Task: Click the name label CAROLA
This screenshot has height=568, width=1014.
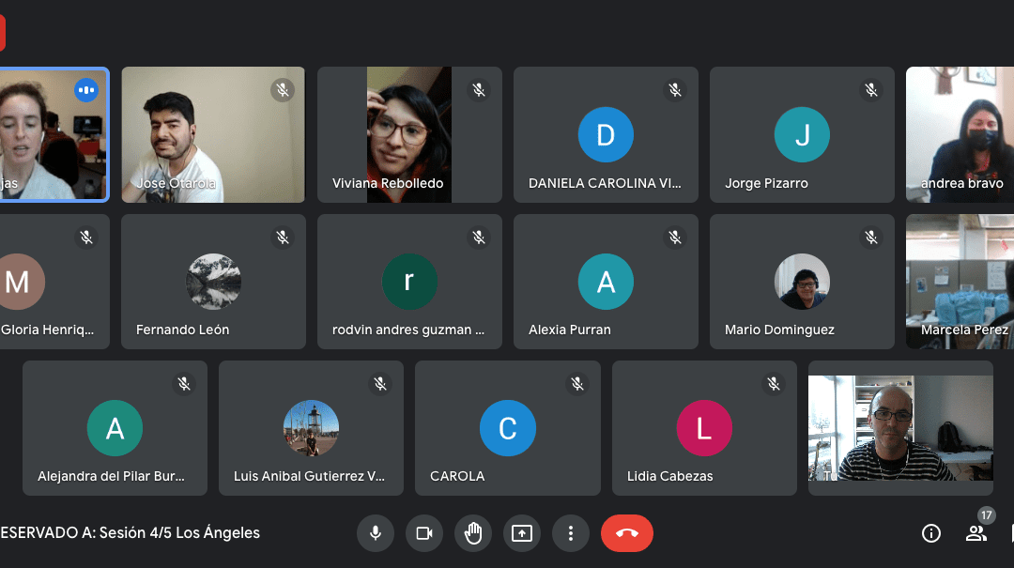Action: (x=457, y=476)
